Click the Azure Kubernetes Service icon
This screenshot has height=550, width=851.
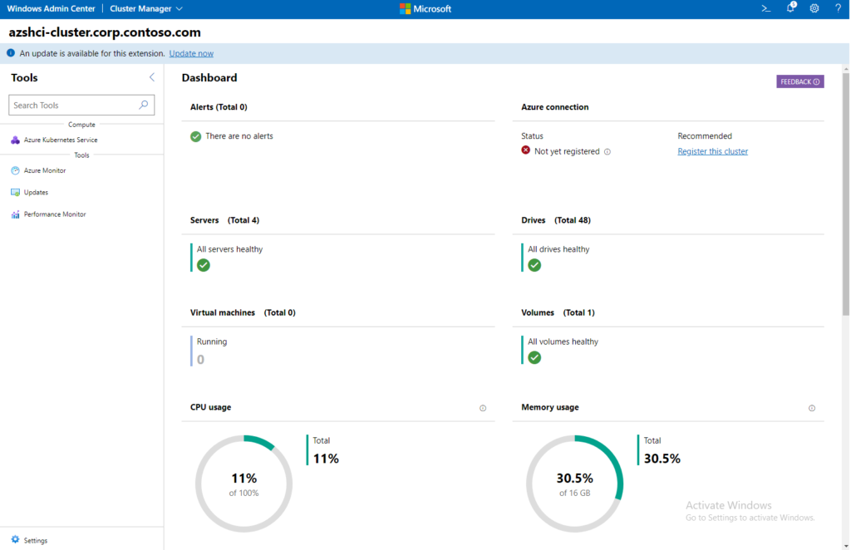coord(15,140)
